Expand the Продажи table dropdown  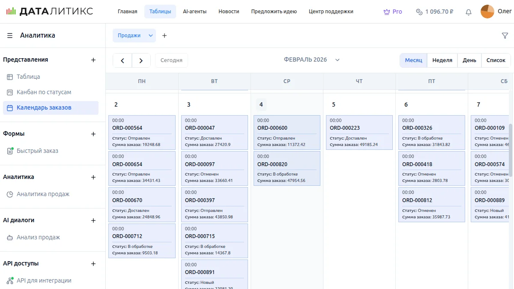pos(151,36)
